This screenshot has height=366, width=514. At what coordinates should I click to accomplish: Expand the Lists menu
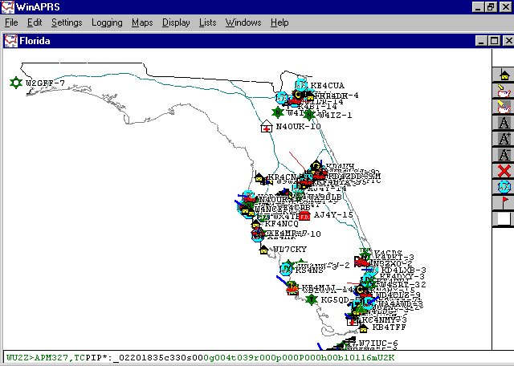point(207,22)
